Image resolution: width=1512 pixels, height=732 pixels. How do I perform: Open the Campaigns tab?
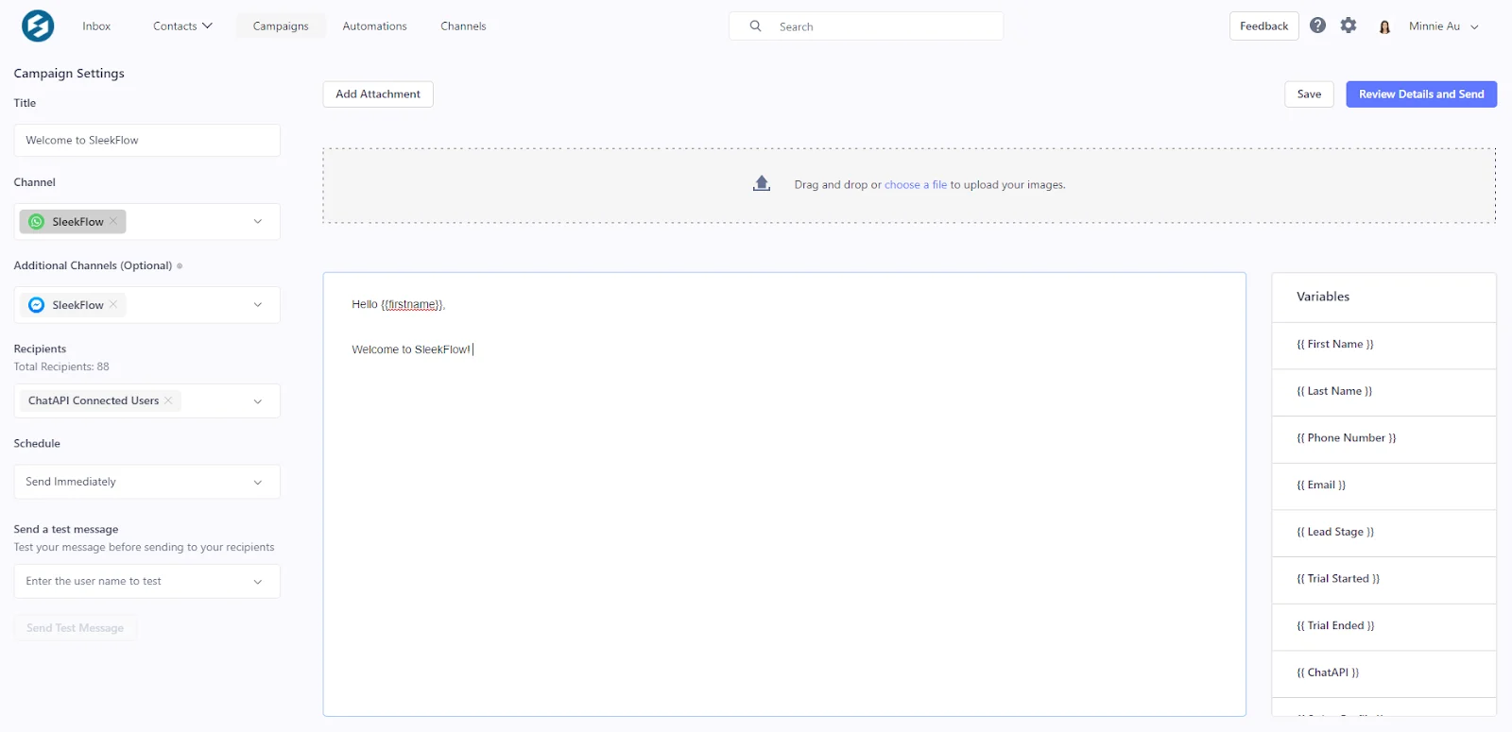(281, 26)
